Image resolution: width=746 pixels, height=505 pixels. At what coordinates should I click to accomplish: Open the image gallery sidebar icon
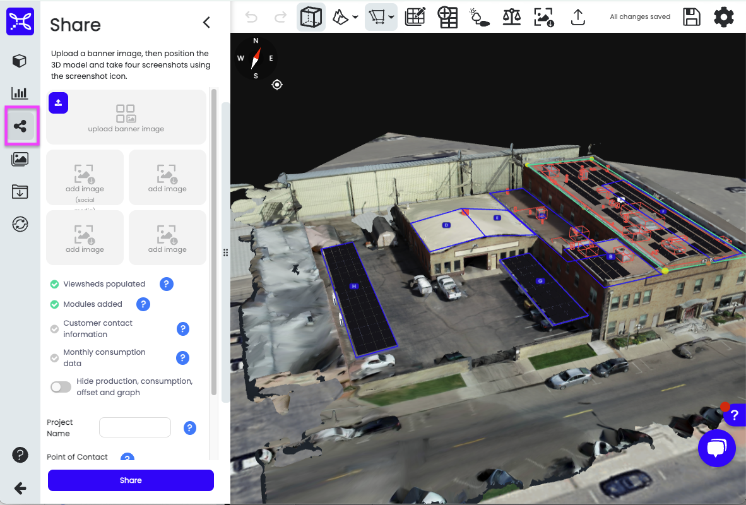(20, 159)
